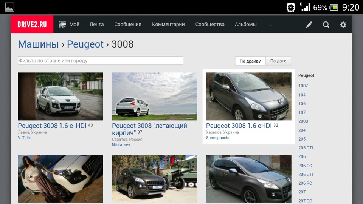Open Альбомы albums

(x=246, y=25)
